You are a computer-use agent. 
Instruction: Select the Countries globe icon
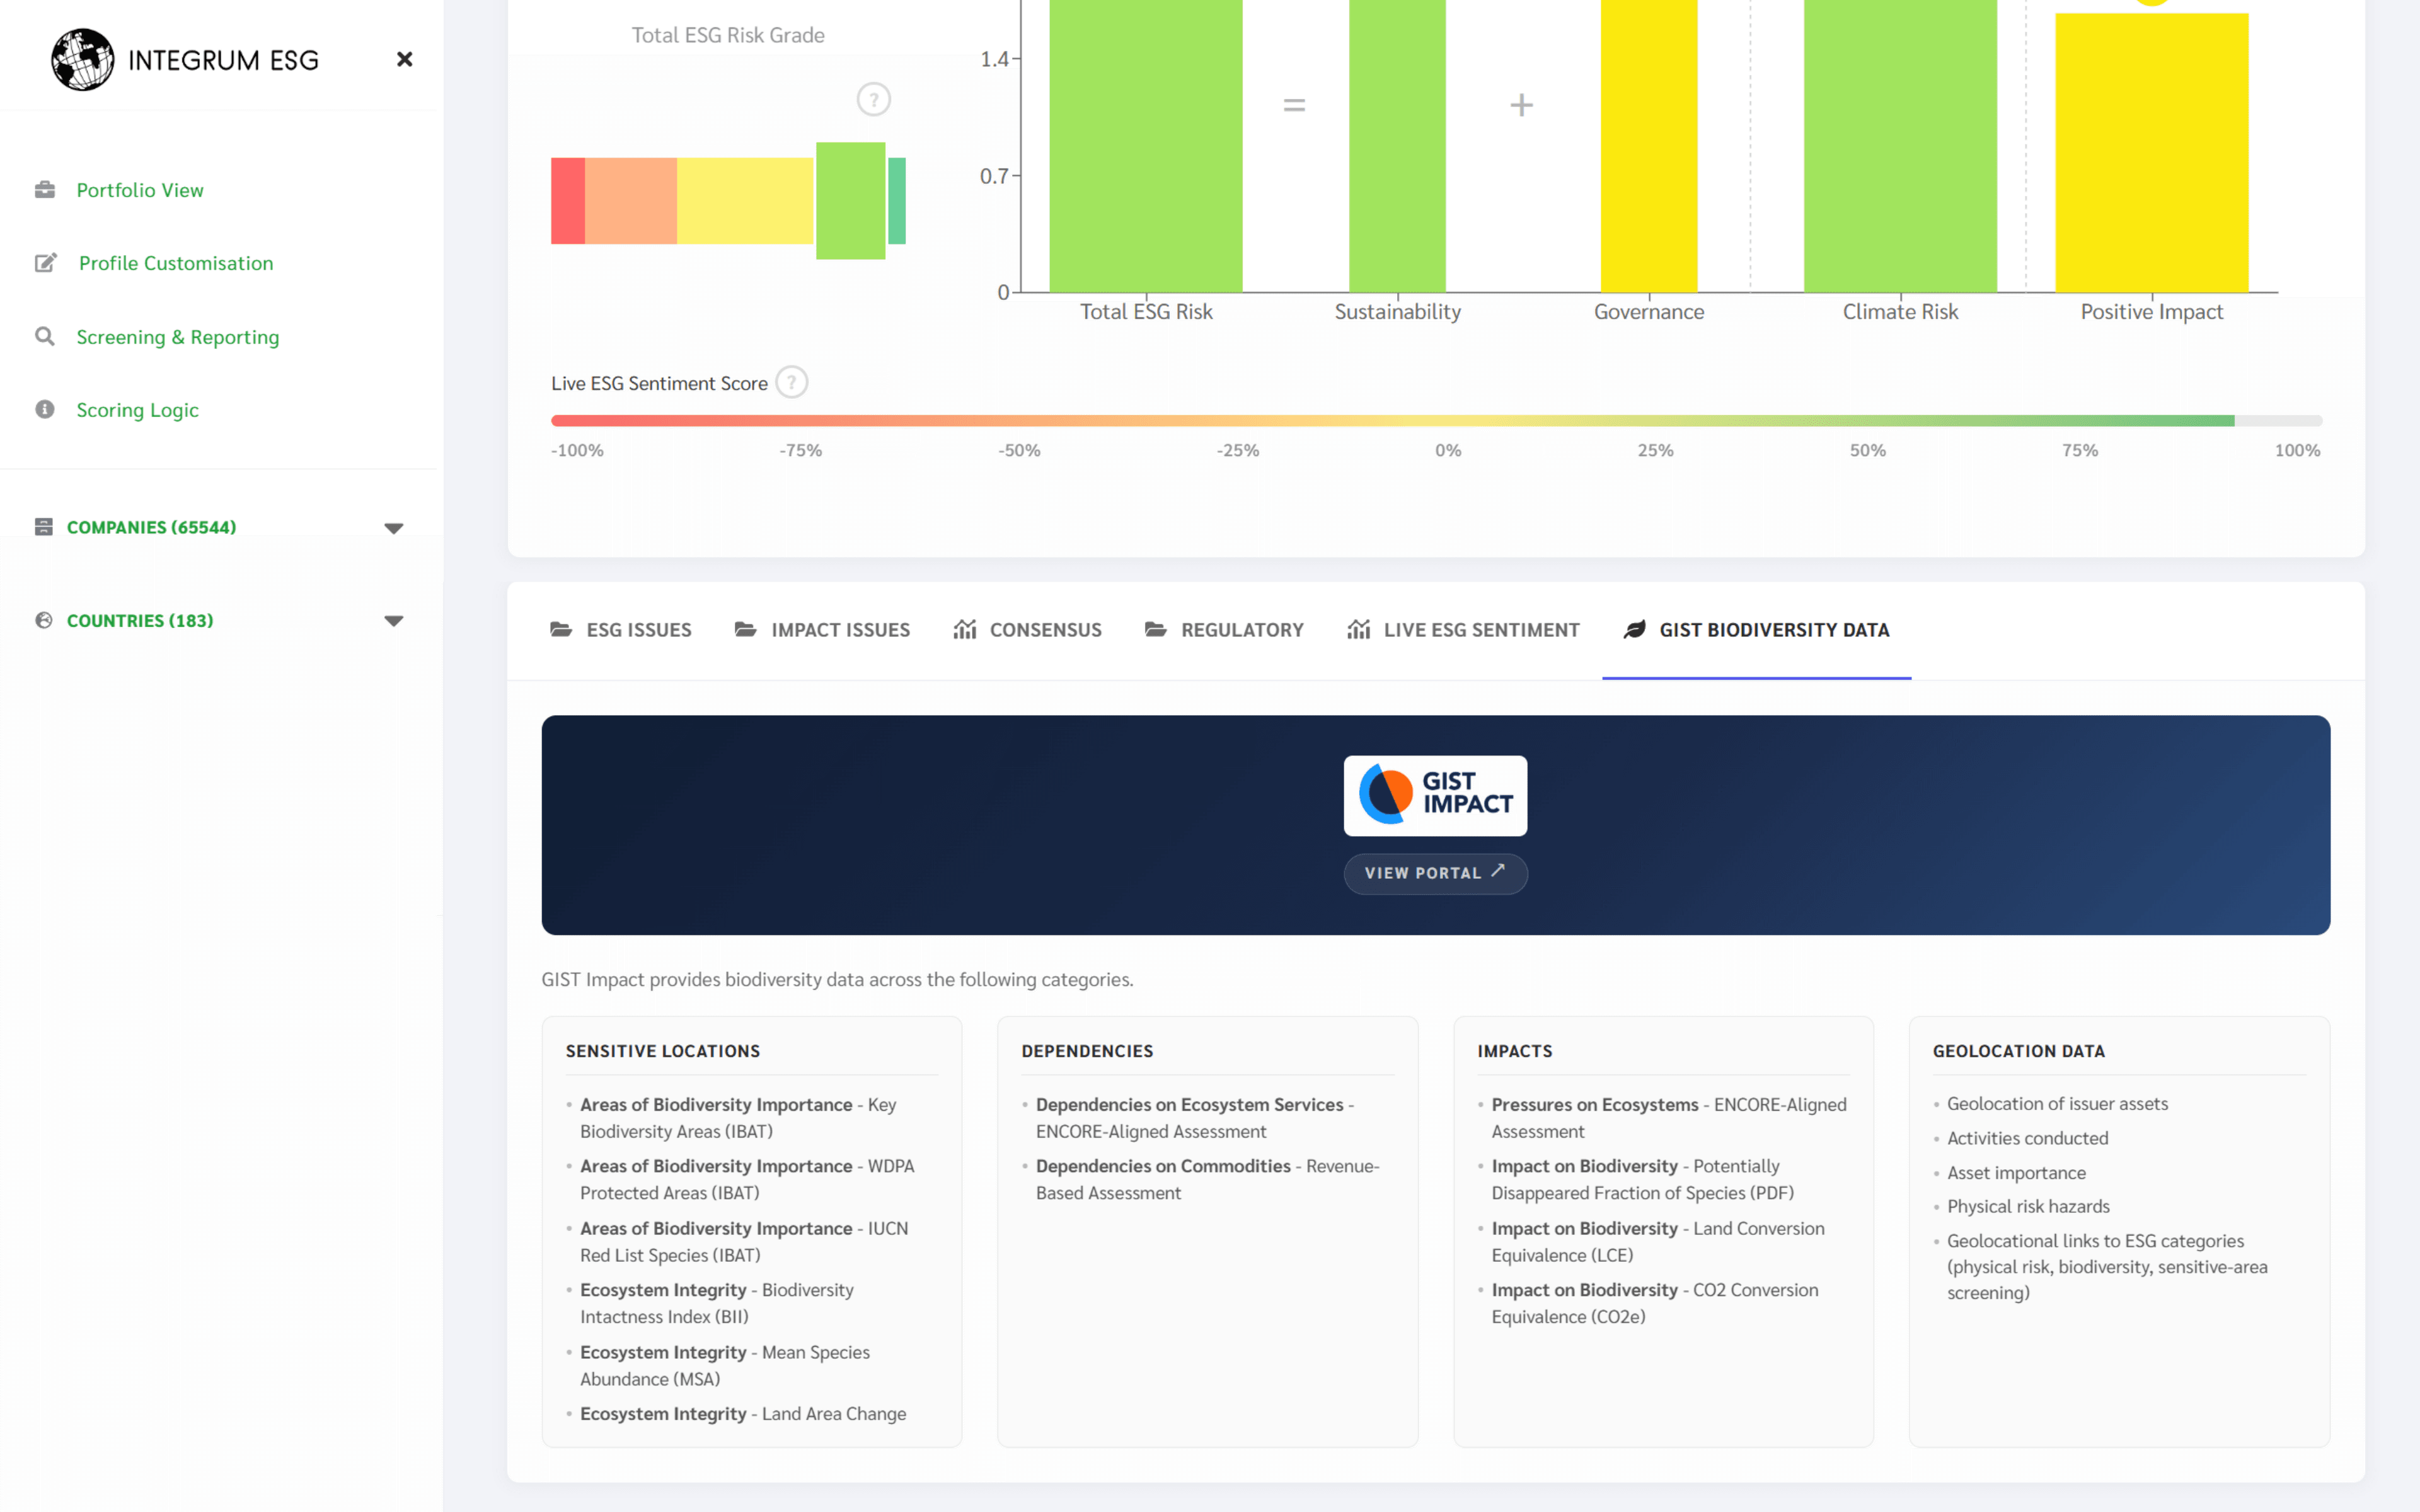pos(45,620)
